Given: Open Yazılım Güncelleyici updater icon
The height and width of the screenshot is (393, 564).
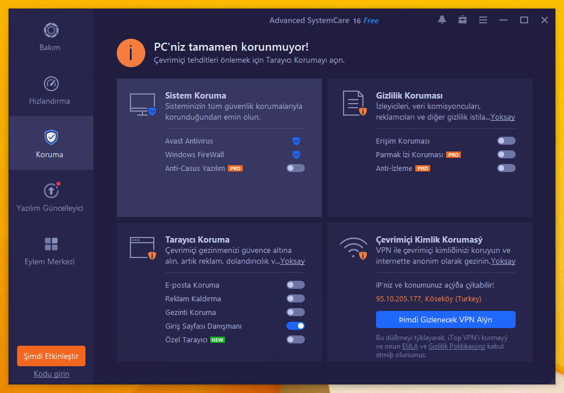Looking at the screenshot, I should [x=51, y=190].
